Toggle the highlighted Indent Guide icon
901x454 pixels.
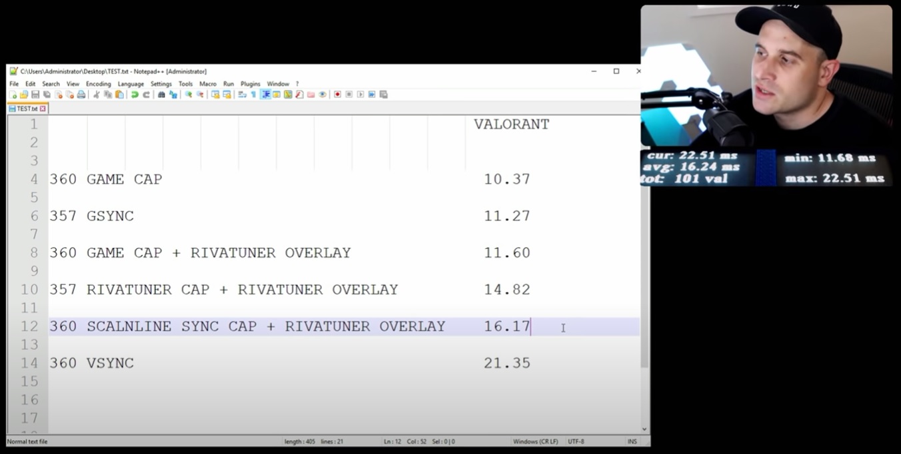[265, 95]
